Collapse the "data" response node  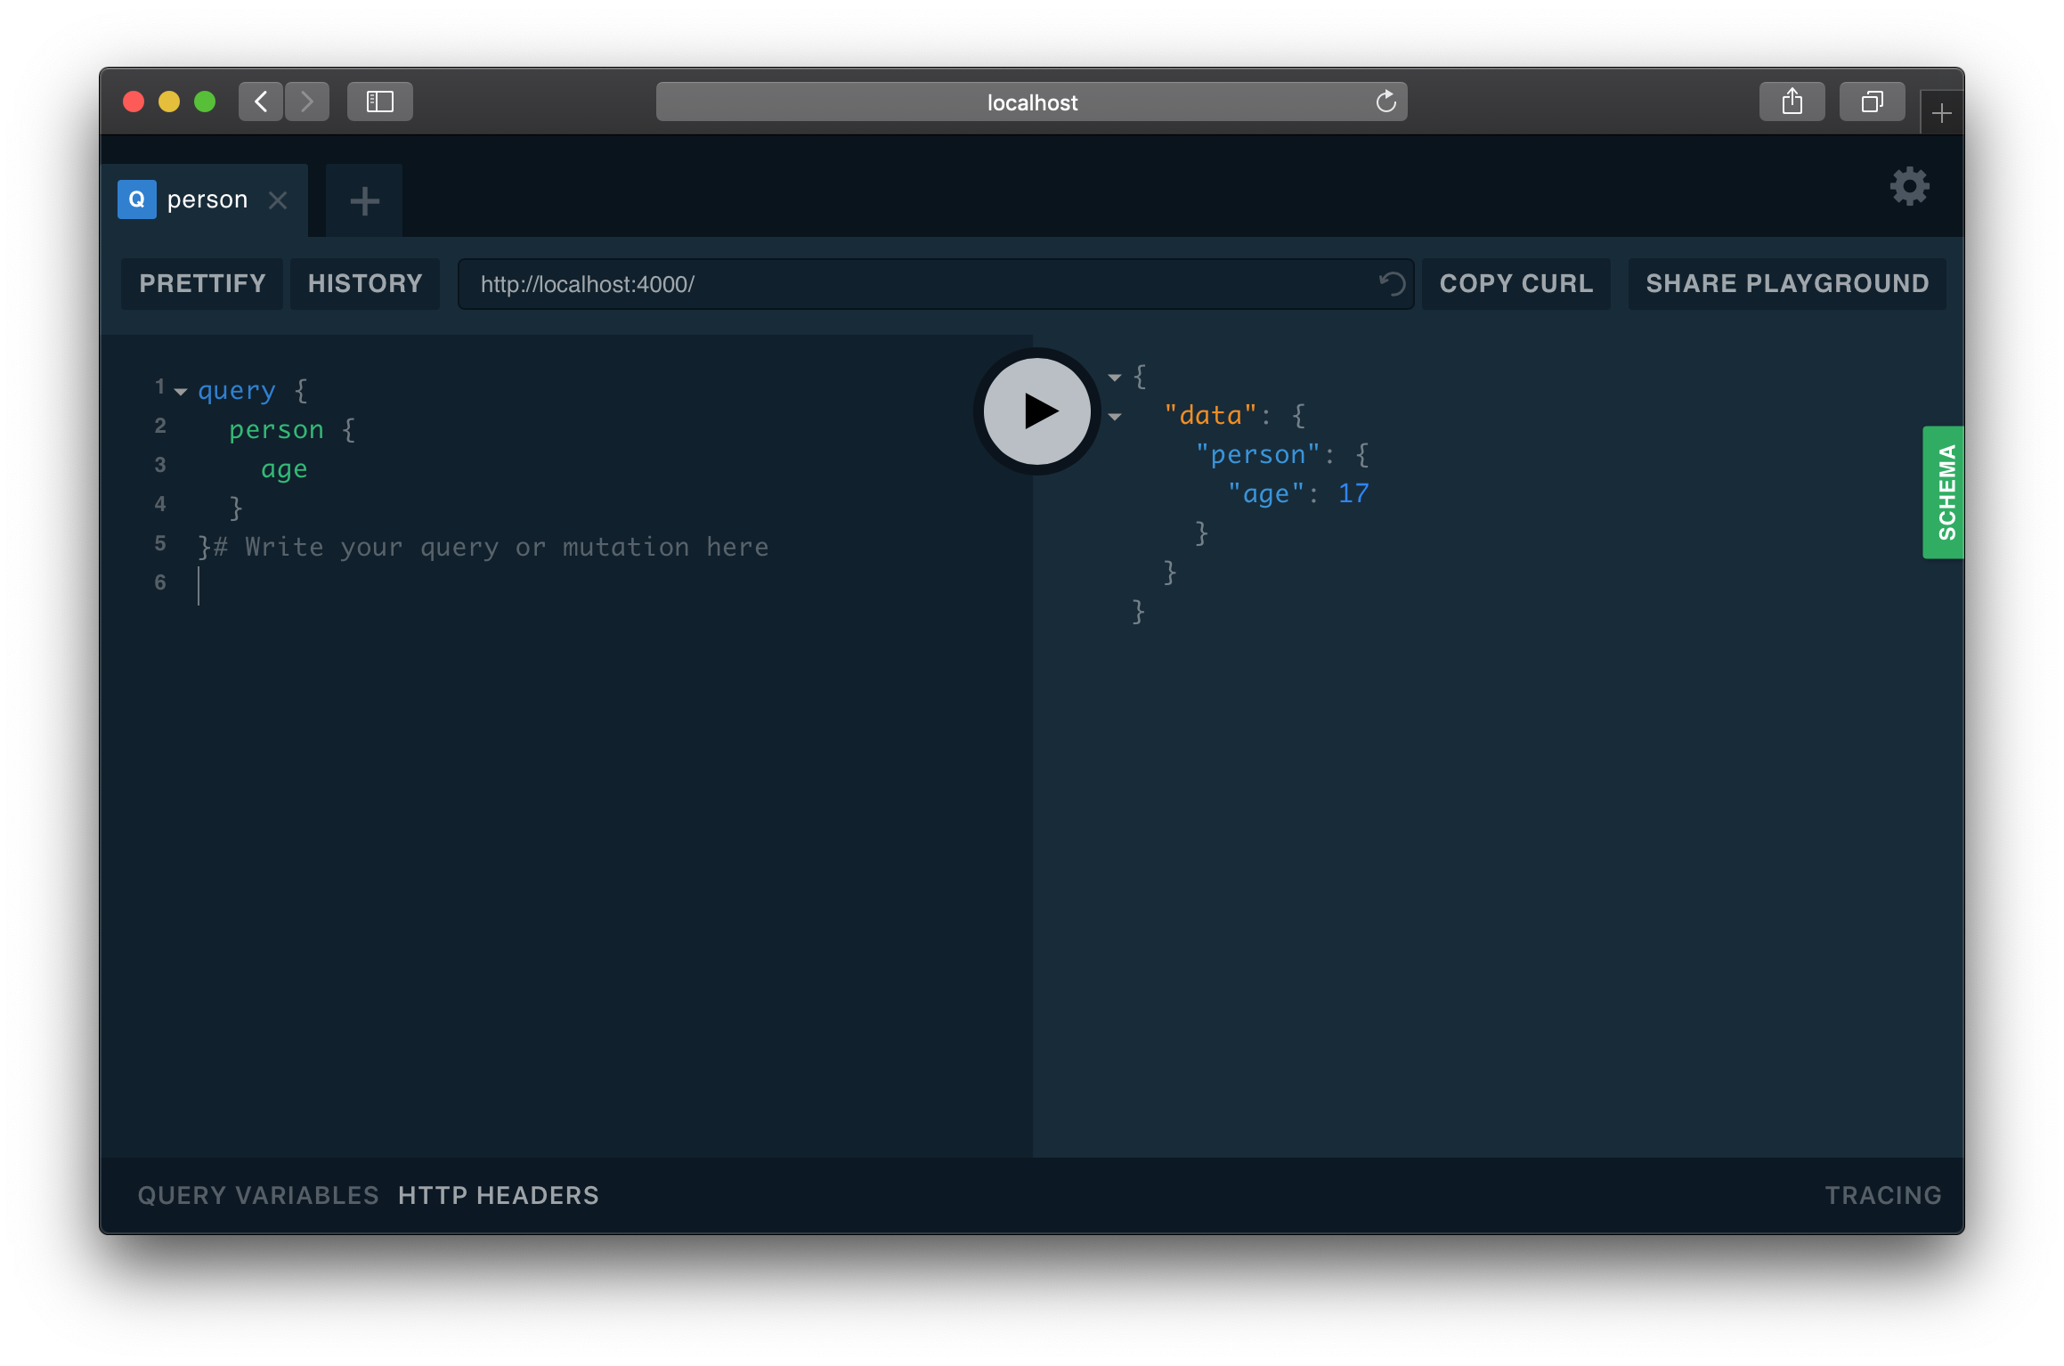tap(1115, 417)
